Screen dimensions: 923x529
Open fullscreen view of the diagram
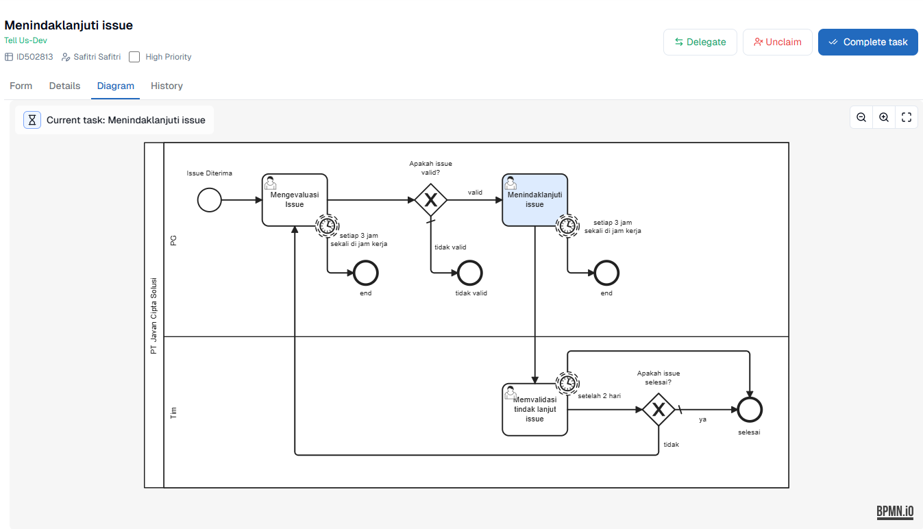tap(906, 116)
